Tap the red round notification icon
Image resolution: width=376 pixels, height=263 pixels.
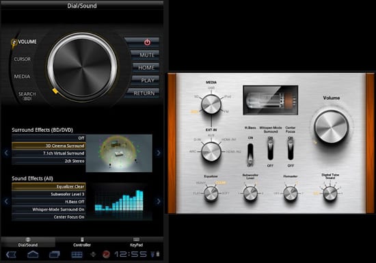[x=106, y=254]
